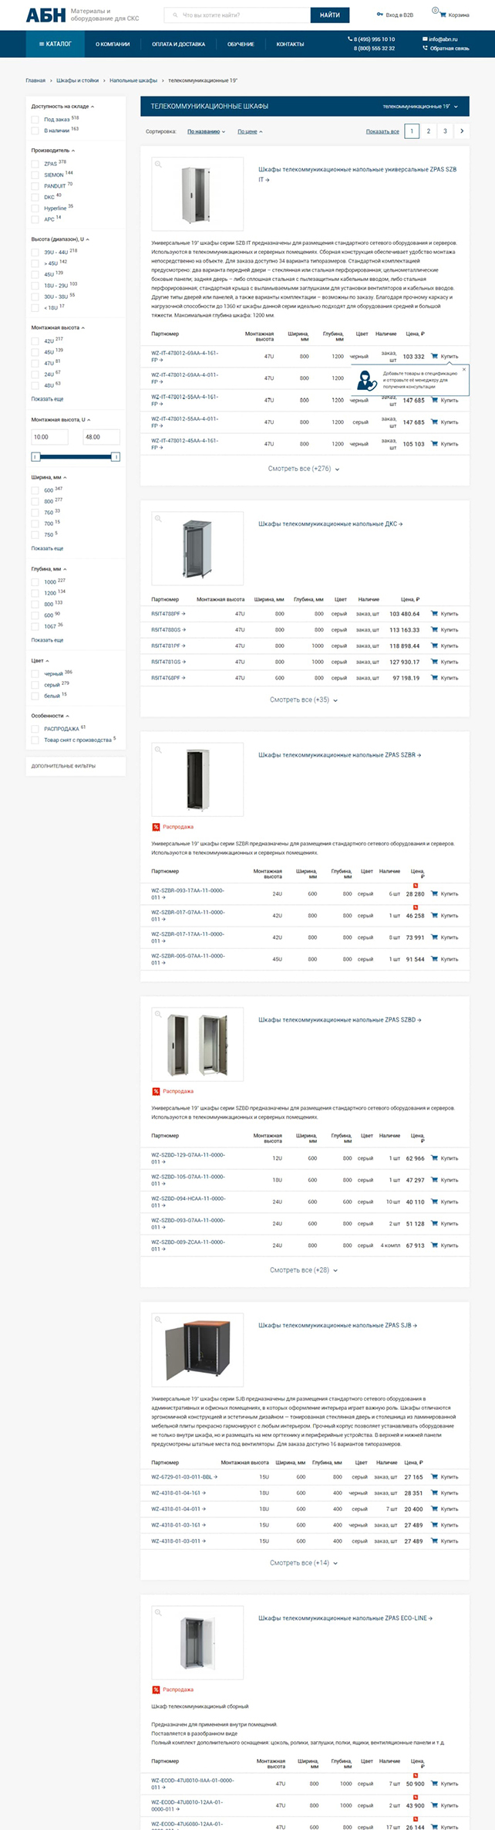Open the Шкафы ZPAS SZBR product title link
This screenshot has height=1830, width=495.
(x=340, y=755)
